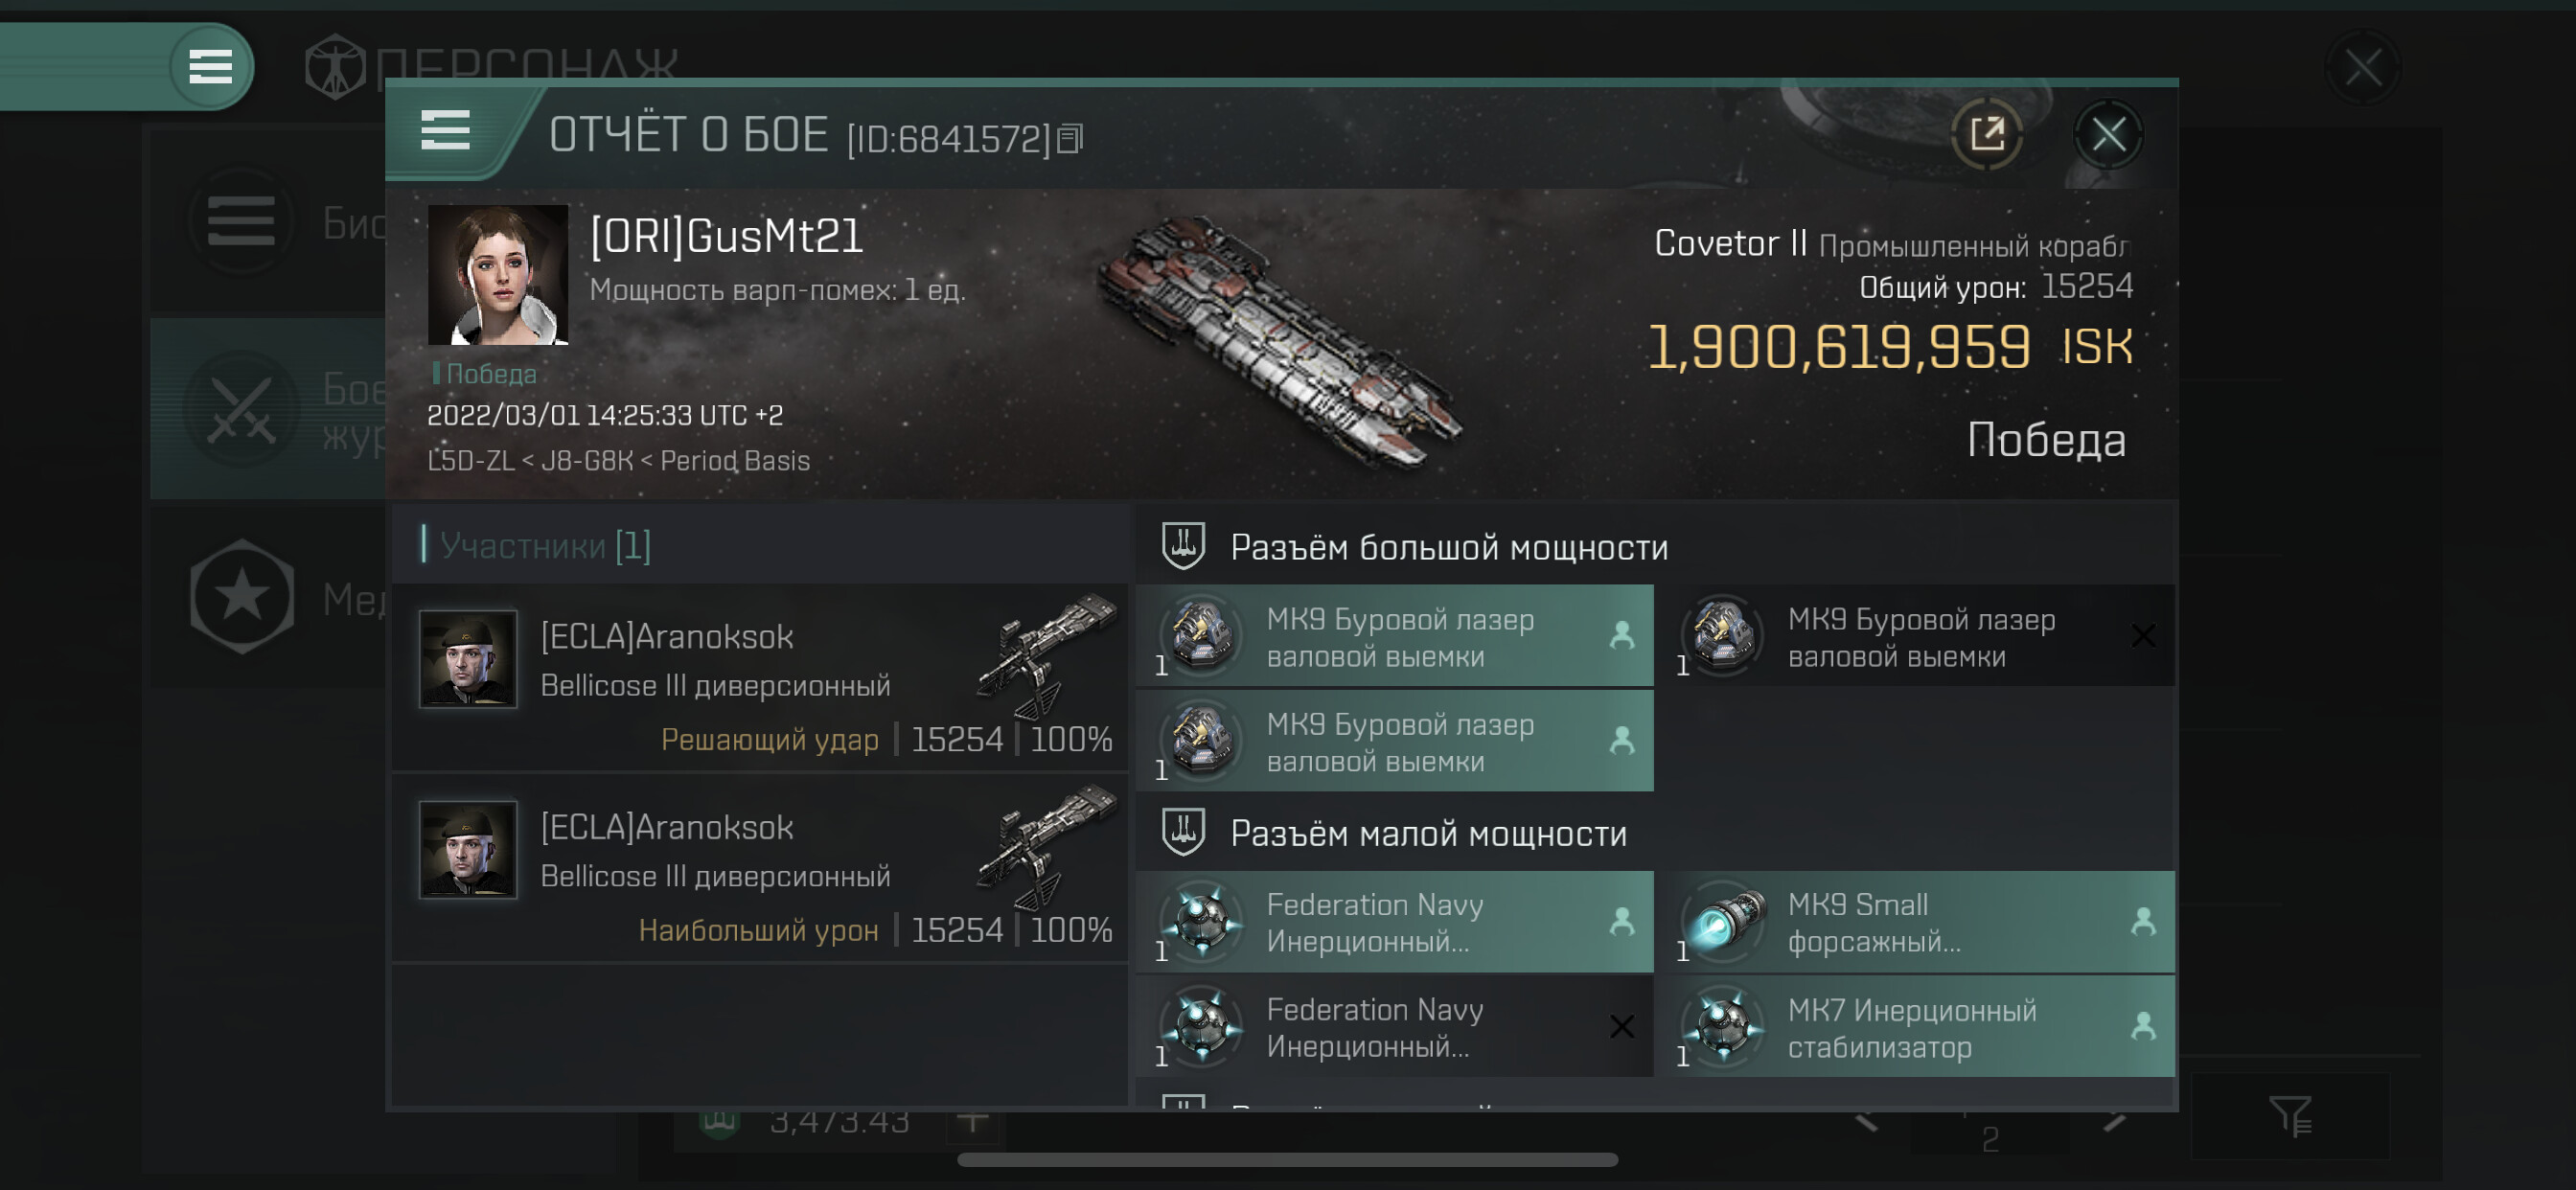Click the Победа victory label link
This screenshot has width=2576, height=1190.
pos(490,374)
